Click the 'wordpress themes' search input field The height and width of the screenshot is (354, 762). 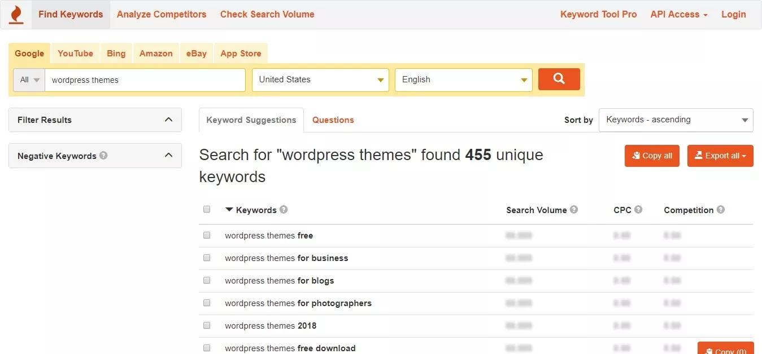[x=145, y=80]
